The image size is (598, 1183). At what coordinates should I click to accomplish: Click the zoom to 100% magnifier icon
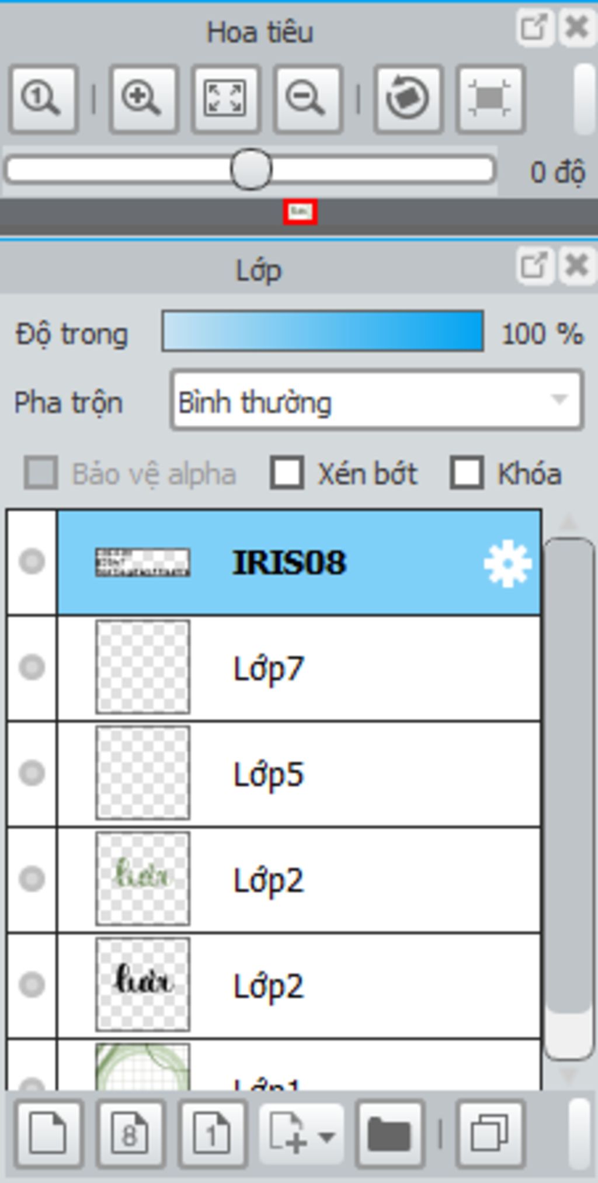[x=43, y=99]
